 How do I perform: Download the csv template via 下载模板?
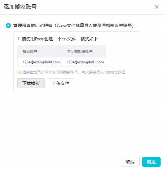(x=31, y=83)
